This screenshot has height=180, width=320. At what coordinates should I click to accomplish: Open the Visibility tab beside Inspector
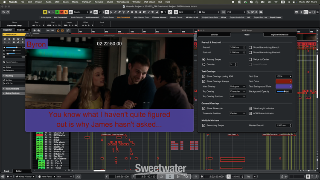(x=20, y=30)
